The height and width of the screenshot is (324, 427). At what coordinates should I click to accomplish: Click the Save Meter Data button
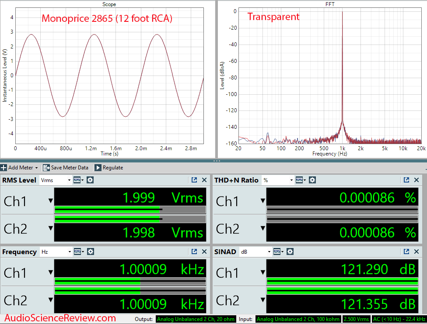(66, 168)
